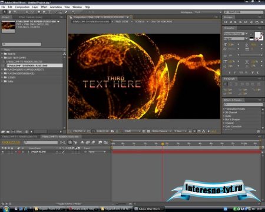Image resolution: width=265 pixels, height=212 pixels.
Task: Click the new folder icon in Project panel
Action: point(8,131)
